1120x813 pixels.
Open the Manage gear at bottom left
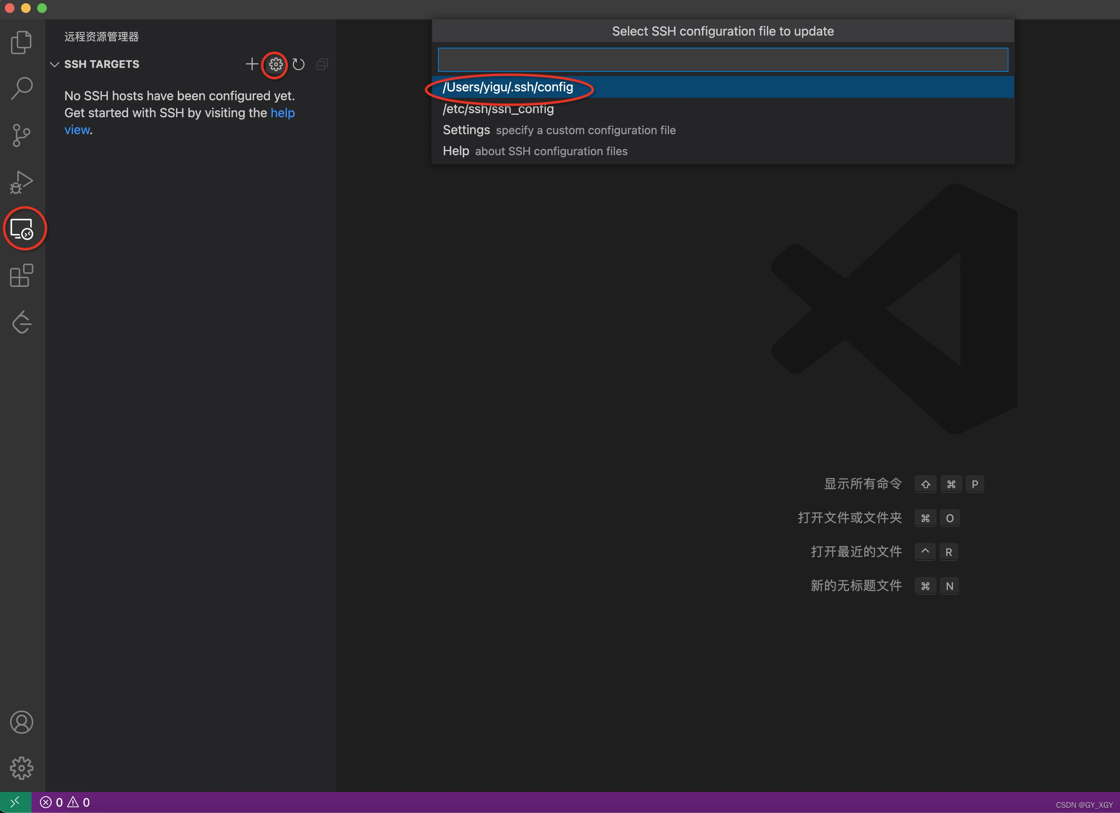tap(21, 768)
